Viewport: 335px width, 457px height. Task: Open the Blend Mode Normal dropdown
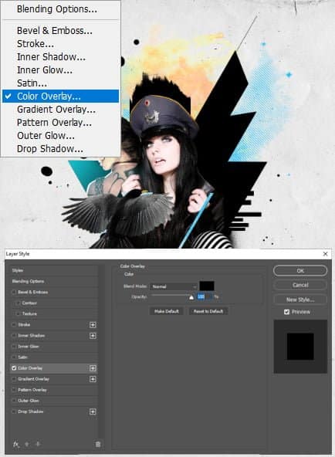[x=174, y=286]
